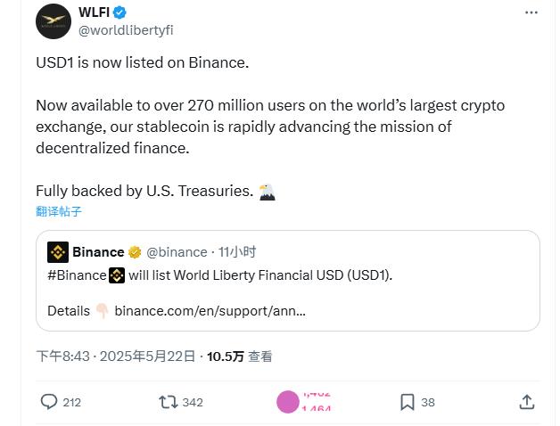The width and height of the screenshot is (560, 426).
Task: Open the three-dot more options menu
Action: pyautogui.click(x=531, y=12)
